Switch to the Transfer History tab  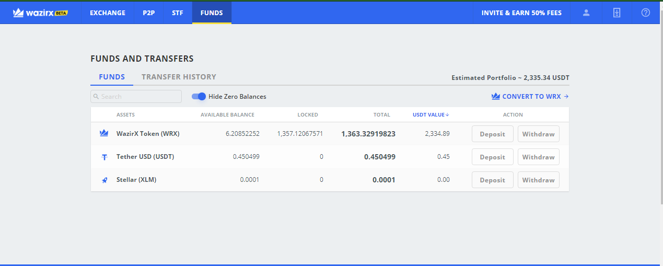pos(179,77)
